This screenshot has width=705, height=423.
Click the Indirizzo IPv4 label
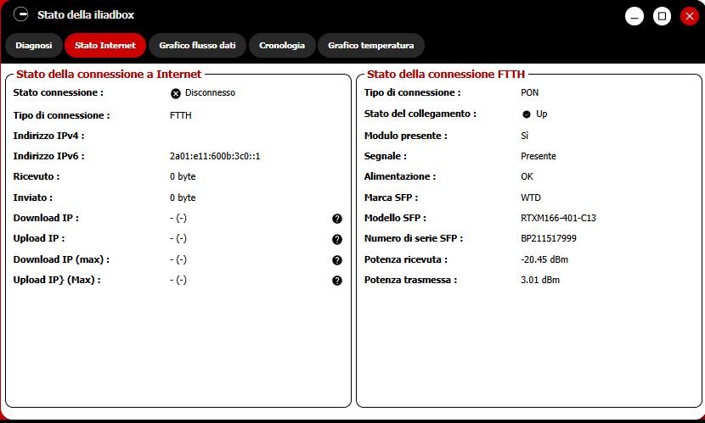point(48,136)
